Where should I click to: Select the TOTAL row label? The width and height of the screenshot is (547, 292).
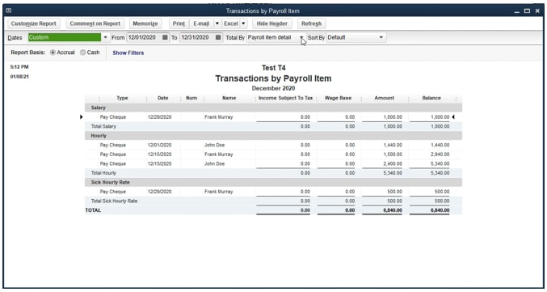point(93,210)
